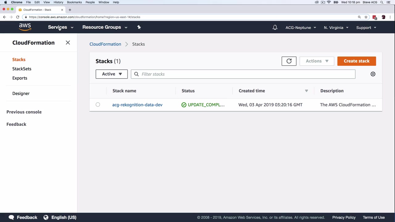
Task: Click the search magnifier in Filter stacks
Action: (x=136, y=74)
